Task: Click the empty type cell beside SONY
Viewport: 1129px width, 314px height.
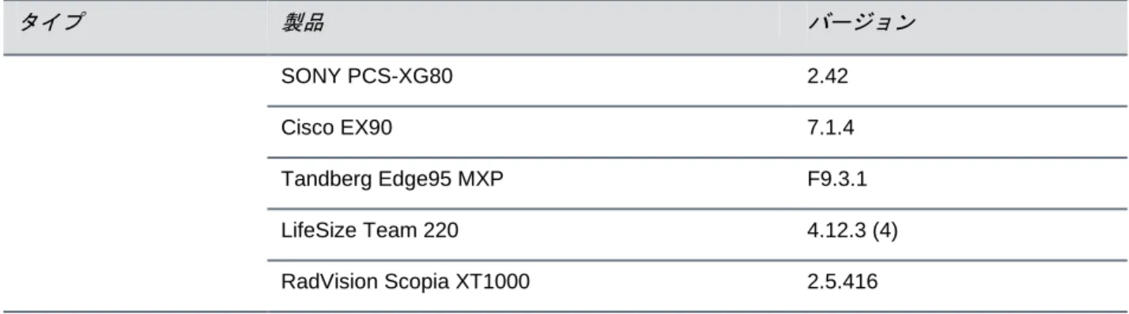Action: pos(134,78)
